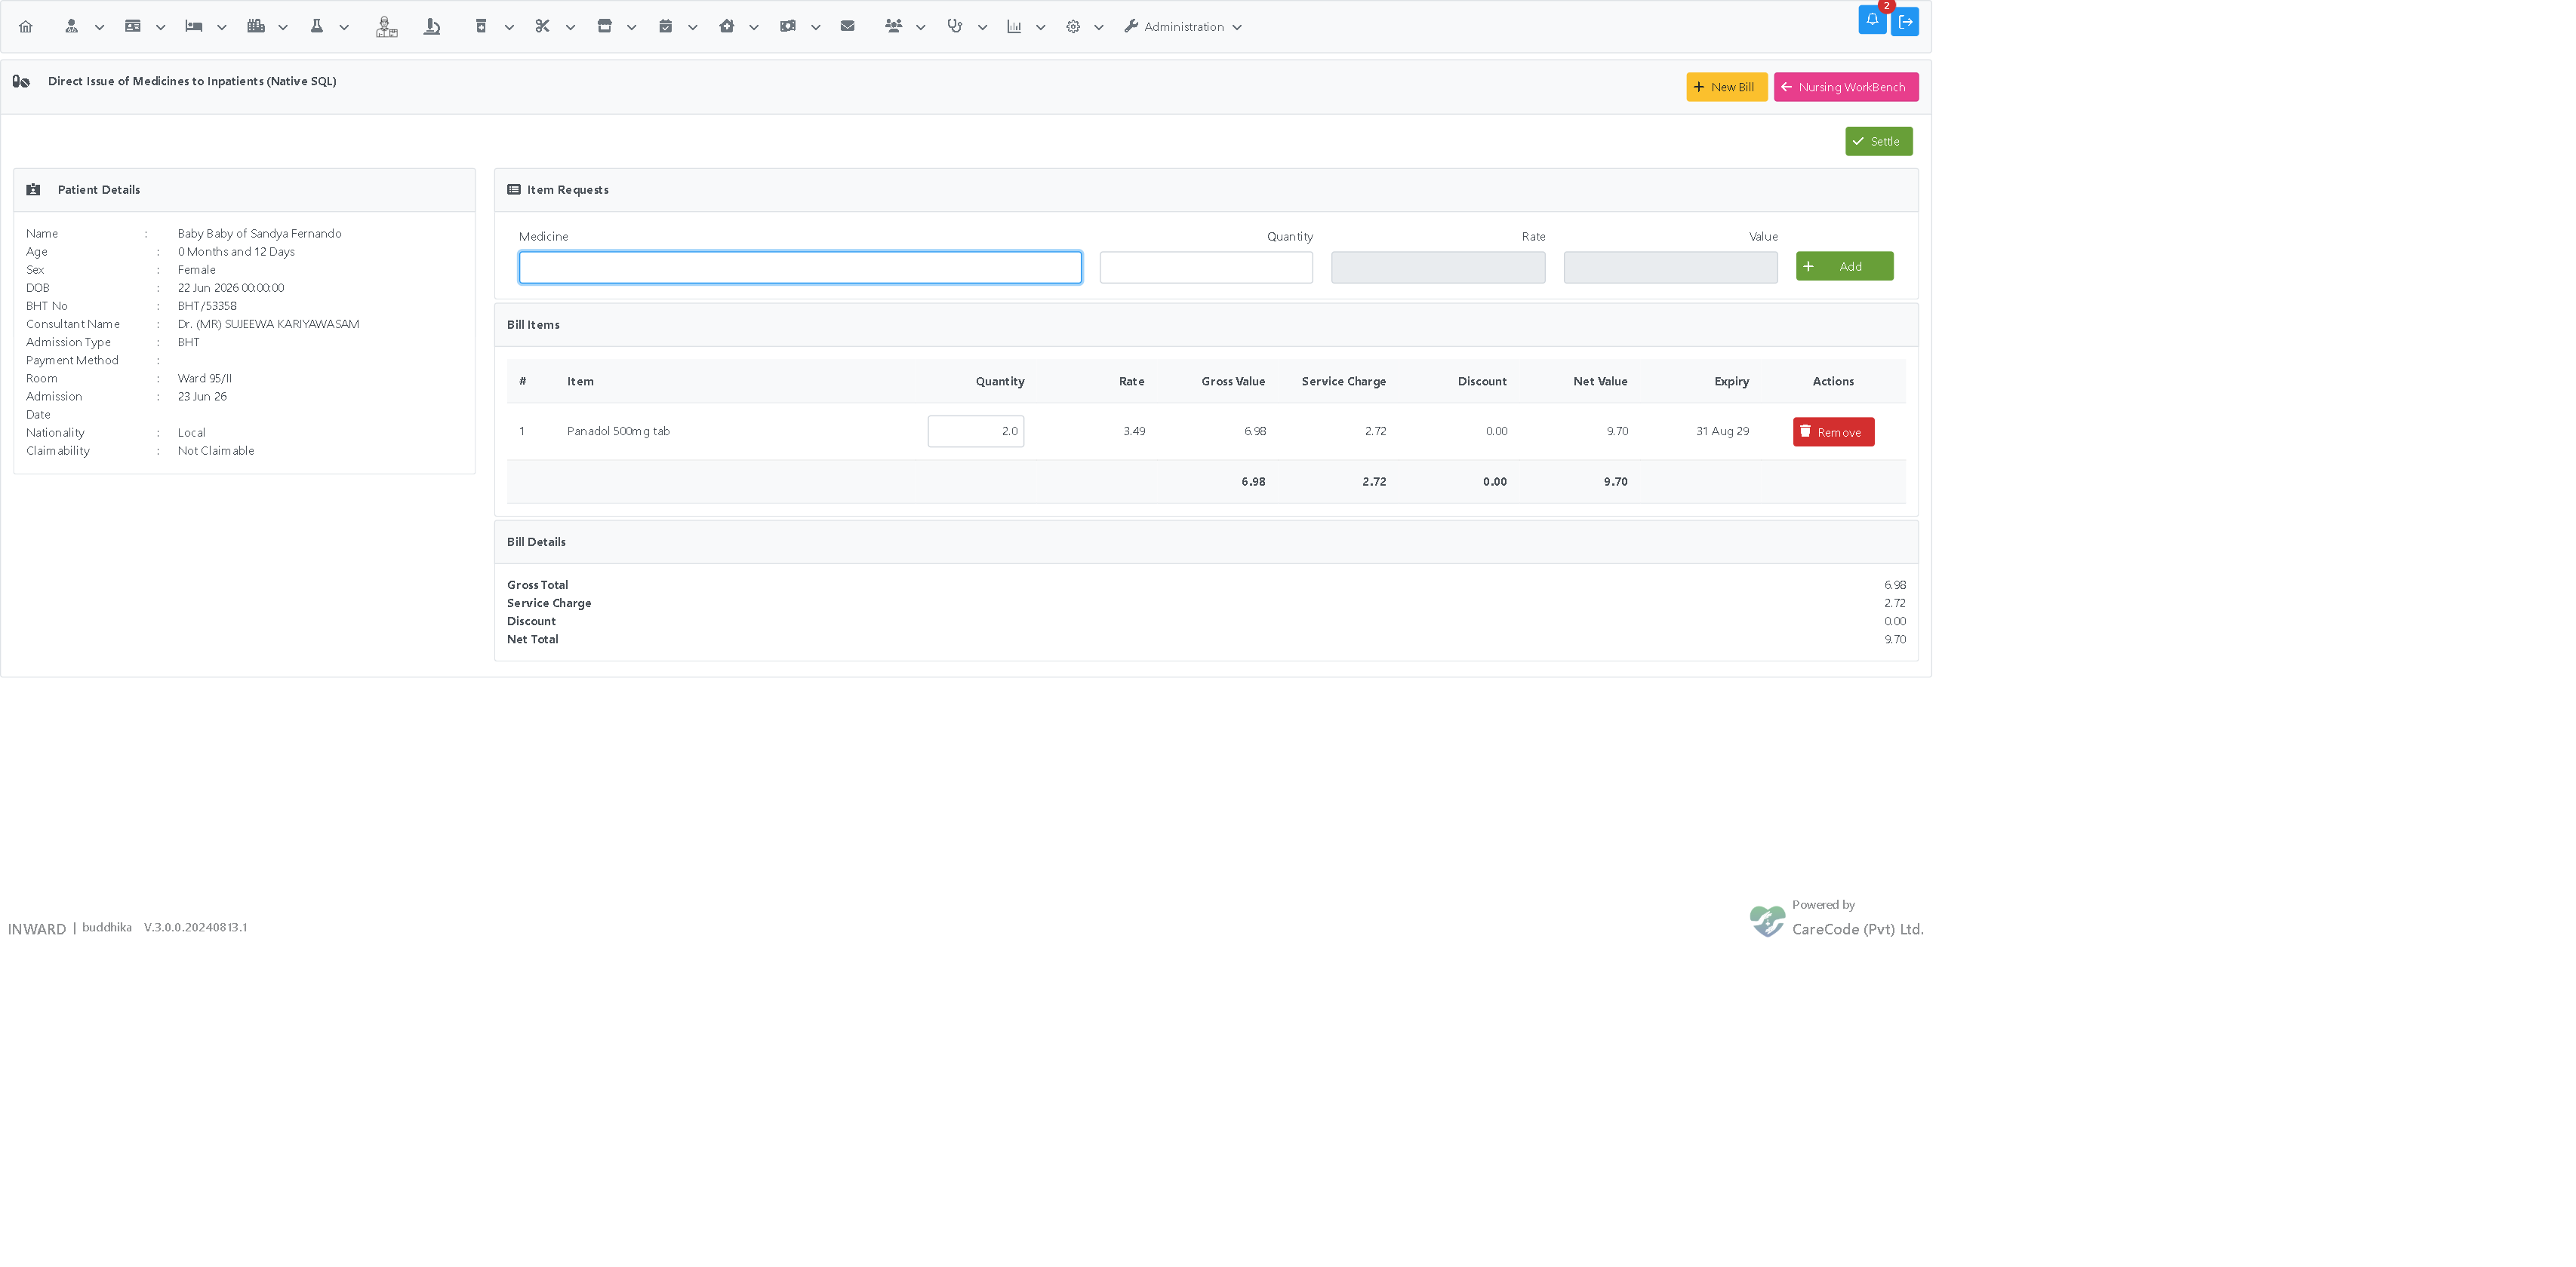The width and height of the screenshot is (2576, 1267).
Task: Click the 'buddhika' username in the footer
Action: click(106, 928)
